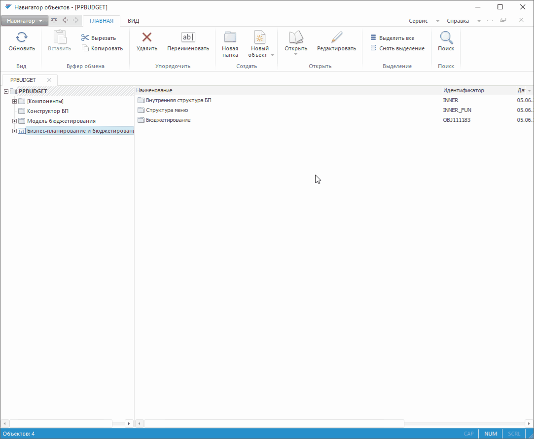Open Сервис menu dropdown arrow
Screen dimensions: 534x439
tap(438, 21)
